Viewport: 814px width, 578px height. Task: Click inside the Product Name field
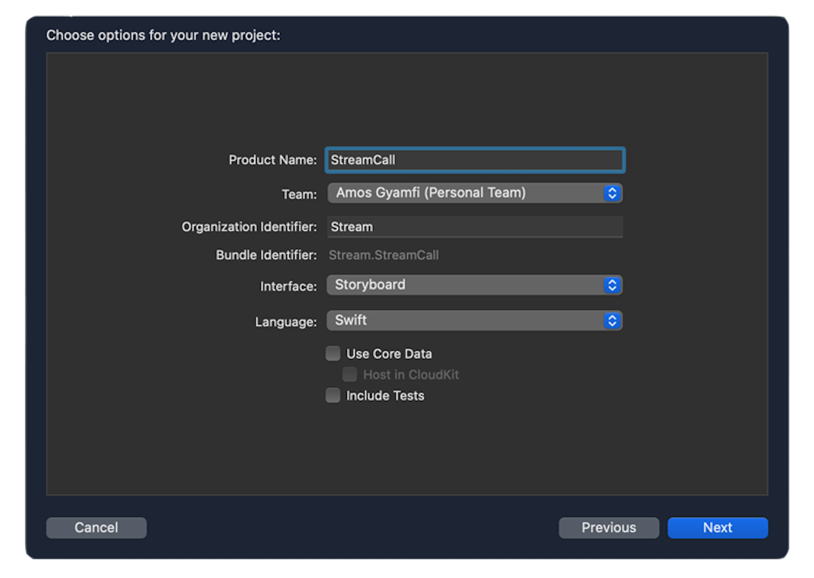(x=473, y=160)
